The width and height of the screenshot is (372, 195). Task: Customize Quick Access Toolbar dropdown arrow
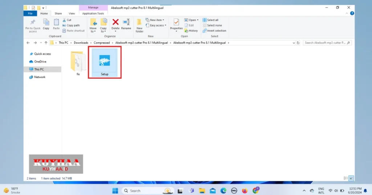(x=43, y=8)
